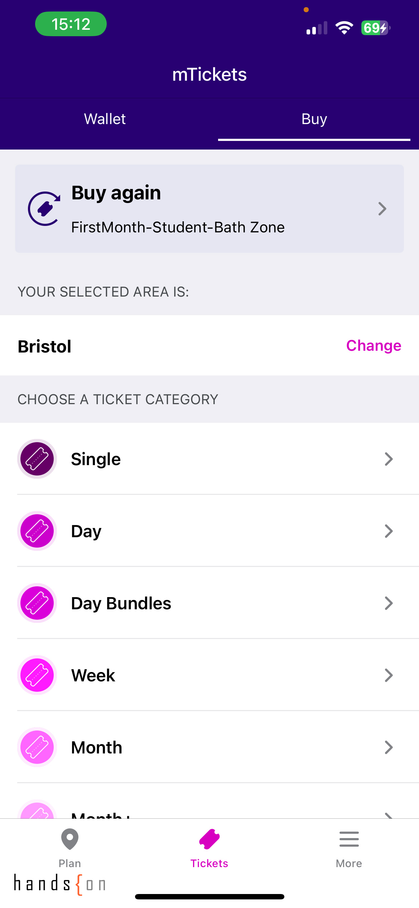Viewport: 419px width, 908px height.
Task: Tap the Month ticket icon
Action: (37, 747)
